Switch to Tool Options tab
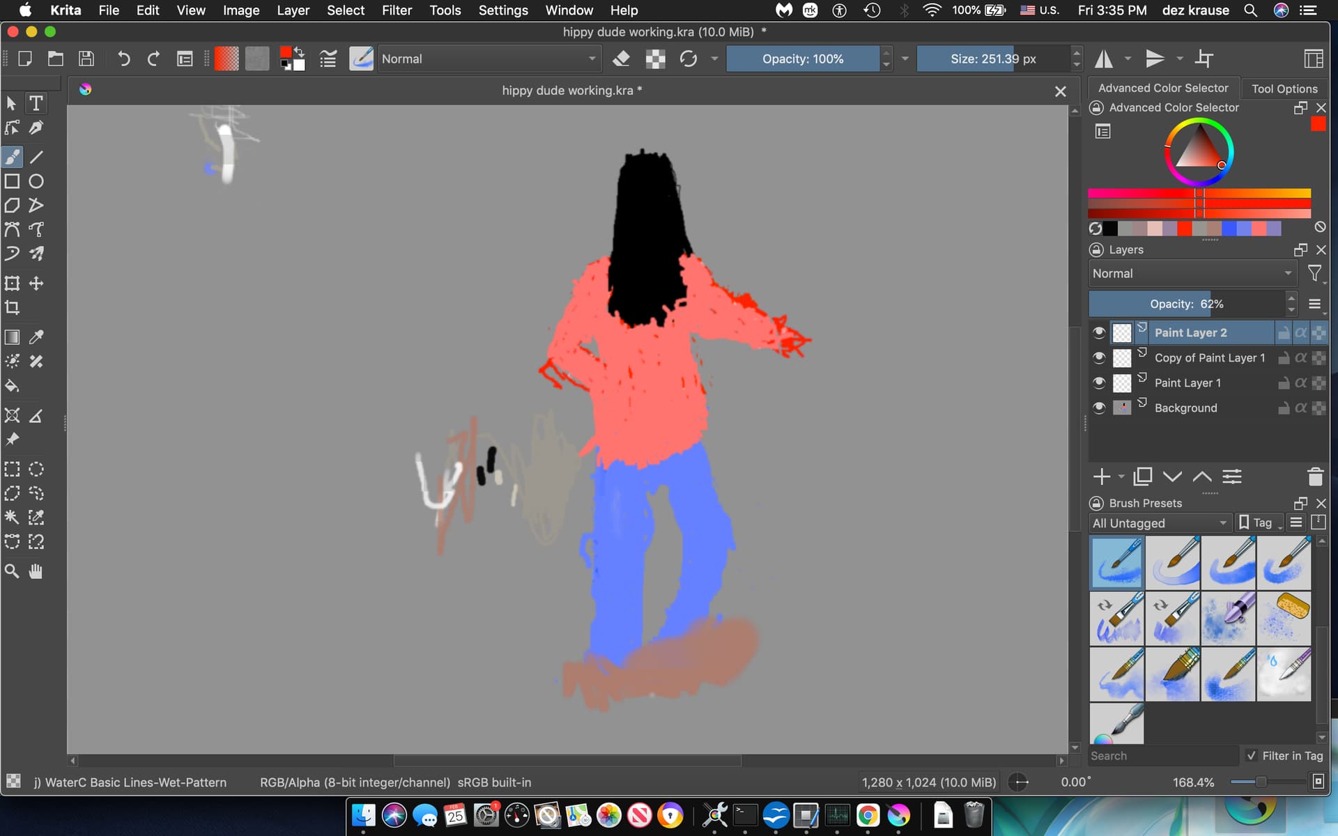This screenshot has width=1338, height=836. [x=1284, y=88]
